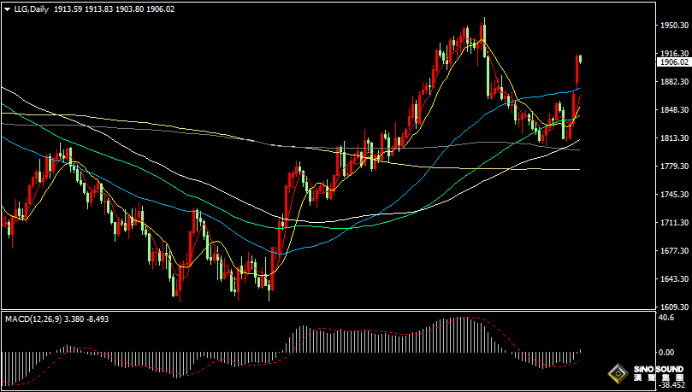Viewport: 692px width, 392px height.
Task: Click the 1609.30 price axis label
Action: coord(675,307)
